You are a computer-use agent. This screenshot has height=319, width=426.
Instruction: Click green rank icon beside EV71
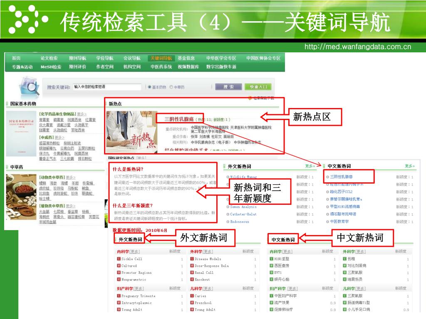click(x=271, y=272)
